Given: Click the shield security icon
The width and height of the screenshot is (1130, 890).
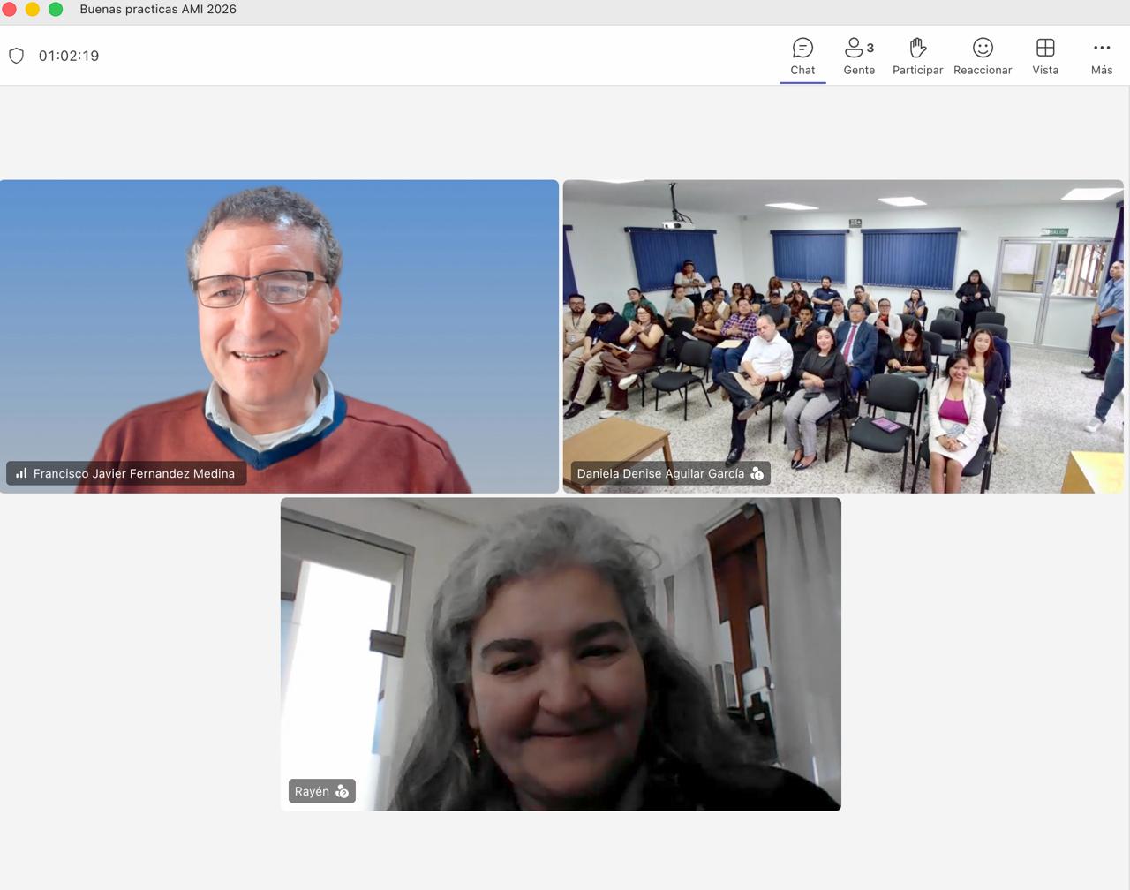Looking at the screenshot, I should coord(16,56).
